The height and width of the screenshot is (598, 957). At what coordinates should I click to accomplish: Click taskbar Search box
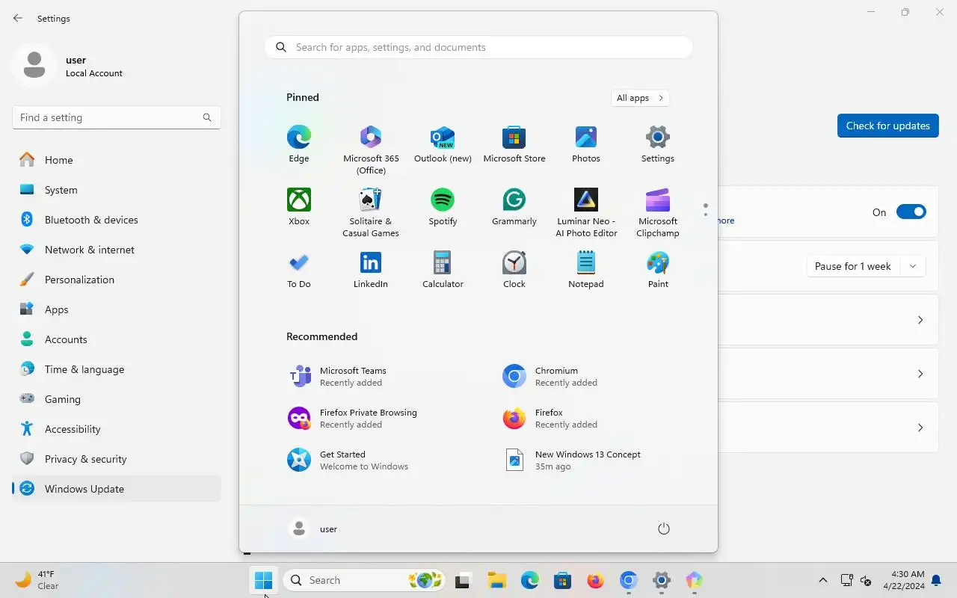pos(365,580)
